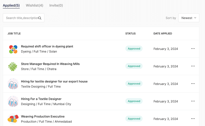Click the DATE APPLIED column header
Screen dimensions: 205x126
163,33
